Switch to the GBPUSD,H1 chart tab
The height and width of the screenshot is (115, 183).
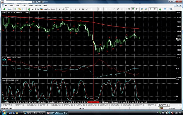(44, 105)
